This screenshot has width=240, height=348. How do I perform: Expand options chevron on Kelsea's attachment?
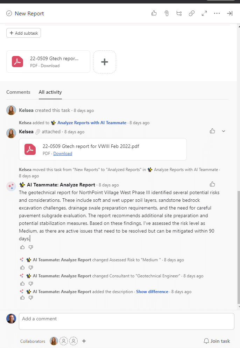coord(224,131)
